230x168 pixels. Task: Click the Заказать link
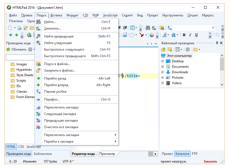[210, 161]
